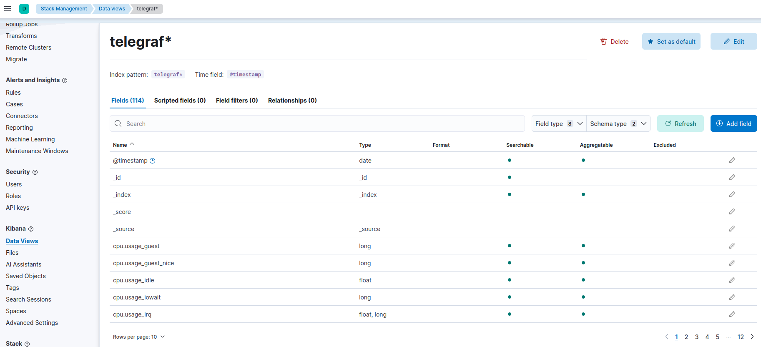Edit the _source field pencil icon
Viewport: 761px width, 347px height.
[732, 229]
